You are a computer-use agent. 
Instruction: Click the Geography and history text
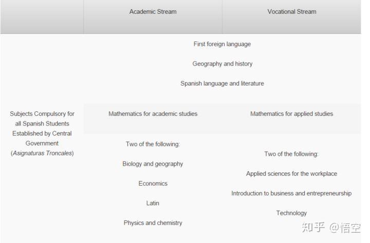tap(222, 64)
